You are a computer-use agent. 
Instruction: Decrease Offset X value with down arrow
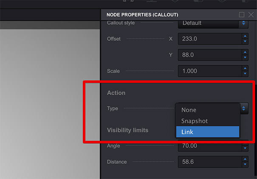point(245,42)
